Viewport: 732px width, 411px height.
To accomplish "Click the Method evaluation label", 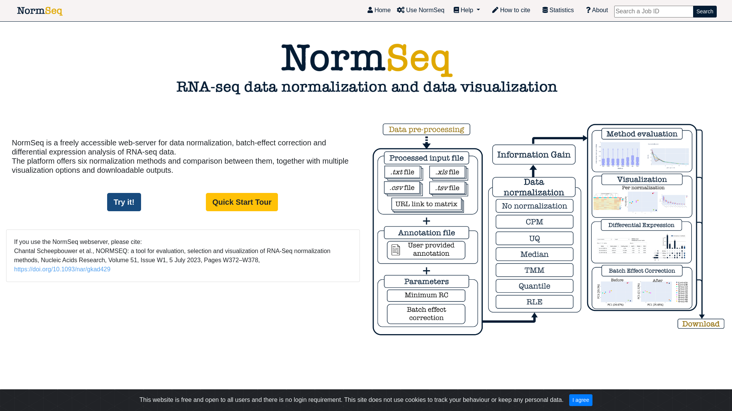I will pos(642,134).
